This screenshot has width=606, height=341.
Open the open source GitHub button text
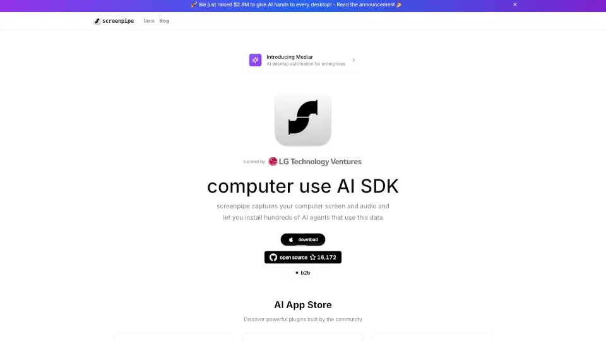click(x=294, y=258)
